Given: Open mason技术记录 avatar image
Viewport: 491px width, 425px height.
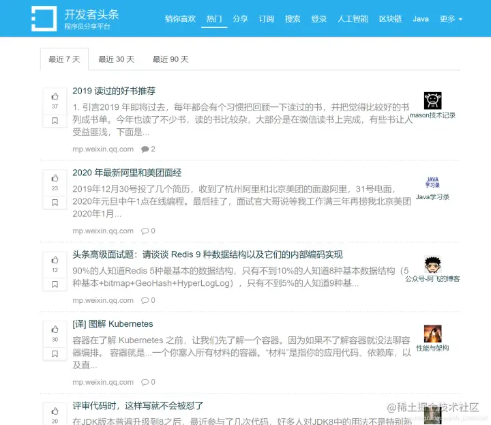Looking at the screenshot, I should 433,100.
